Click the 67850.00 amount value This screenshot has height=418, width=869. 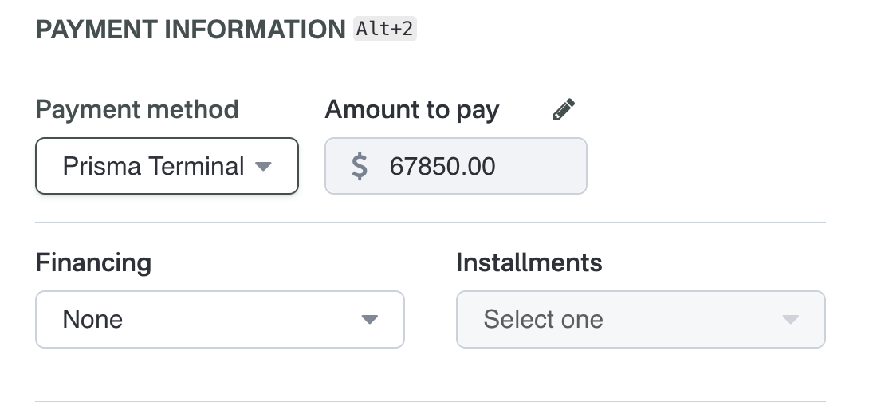point(442,167)
